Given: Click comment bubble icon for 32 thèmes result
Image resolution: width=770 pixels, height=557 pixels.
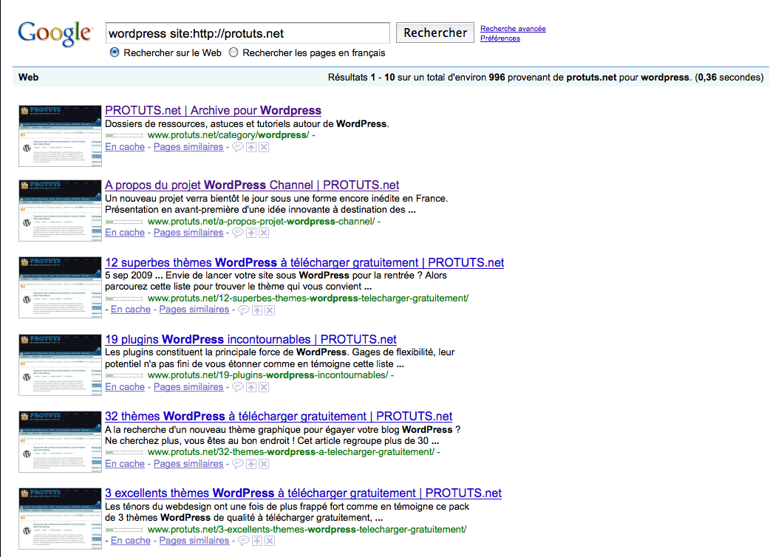Looking at the screenshot, I should tap(238, 464).
